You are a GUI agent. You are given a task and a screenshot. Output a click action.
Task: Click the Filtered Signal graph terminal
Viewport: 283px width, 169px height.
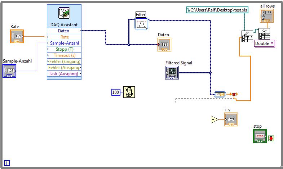(x=172, y=73)
